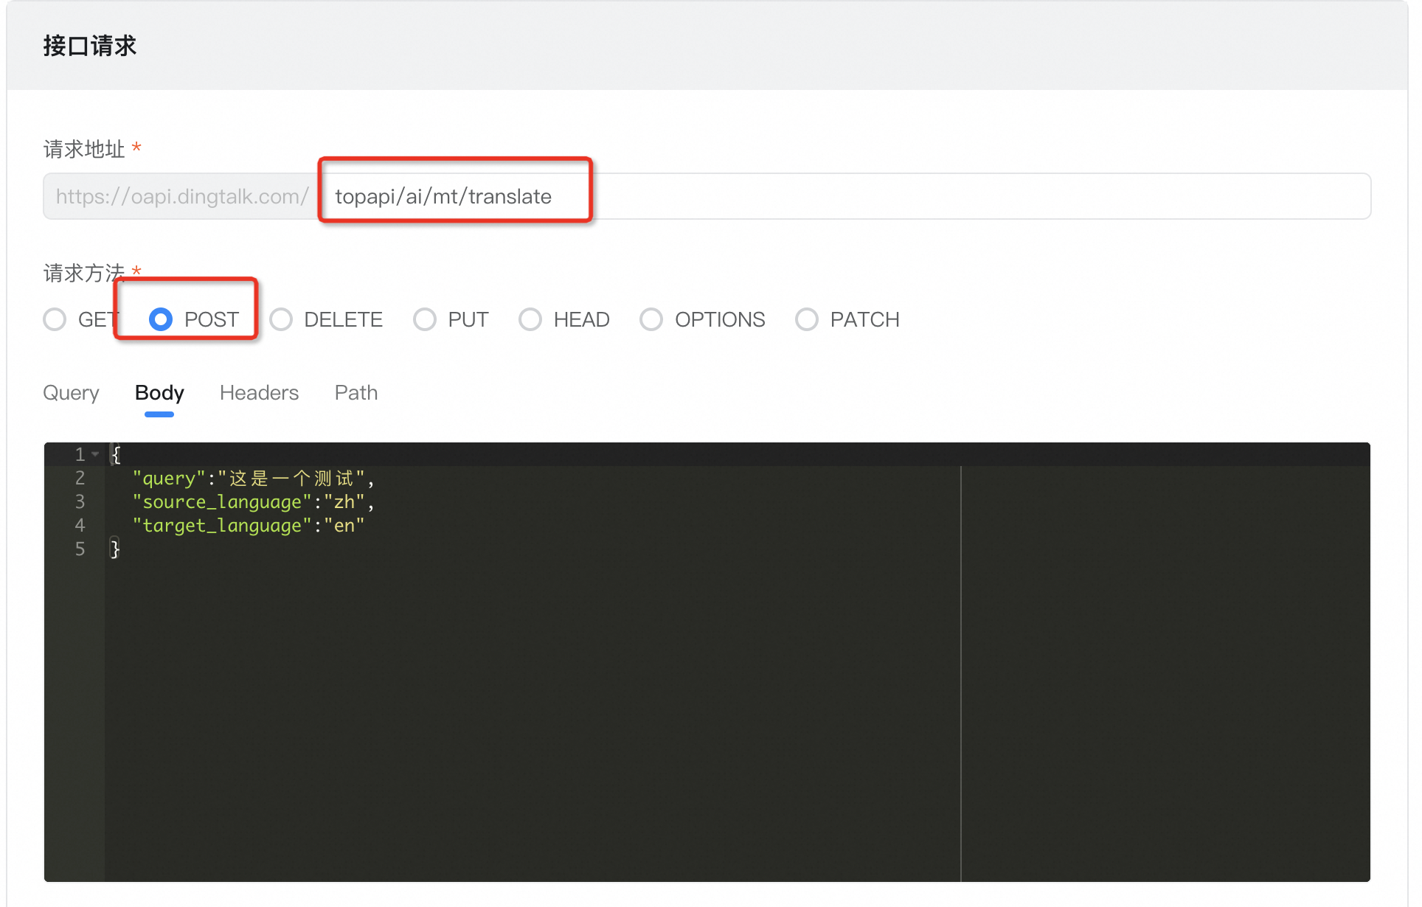This screenshot has width=1422, height=907.
Task: Switch to the Query tab
Action: pos(71,392)
